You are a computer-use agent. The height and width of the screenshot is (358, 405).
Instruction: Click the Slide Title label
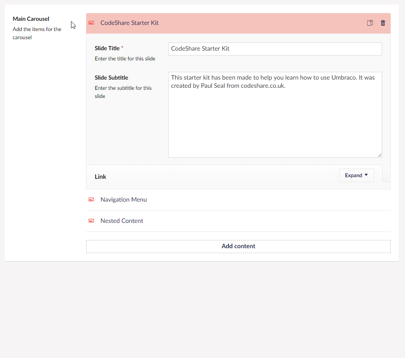coord(107,48)
